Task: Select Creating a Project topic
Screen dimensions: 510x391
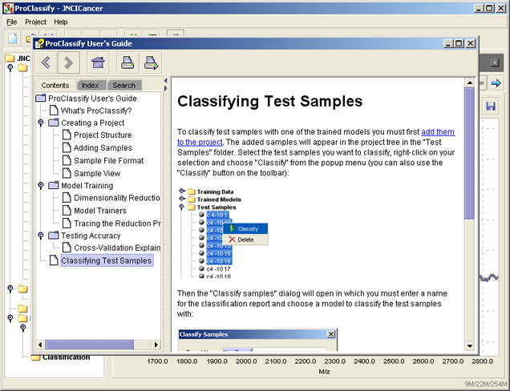Action: [93, 123]
